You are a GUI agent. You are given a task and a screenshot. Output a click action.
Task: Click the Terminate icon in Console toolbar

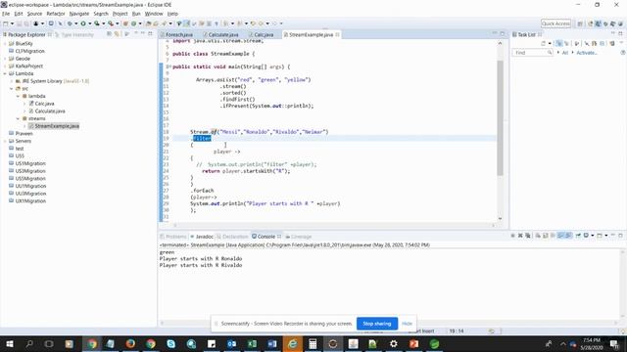point(512,236)
